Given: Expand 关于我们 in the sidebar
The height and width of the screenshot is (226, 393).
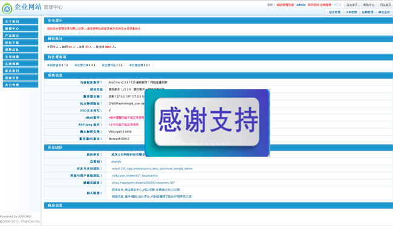Looking at the screenshot, I should click(x=21, y=21).
